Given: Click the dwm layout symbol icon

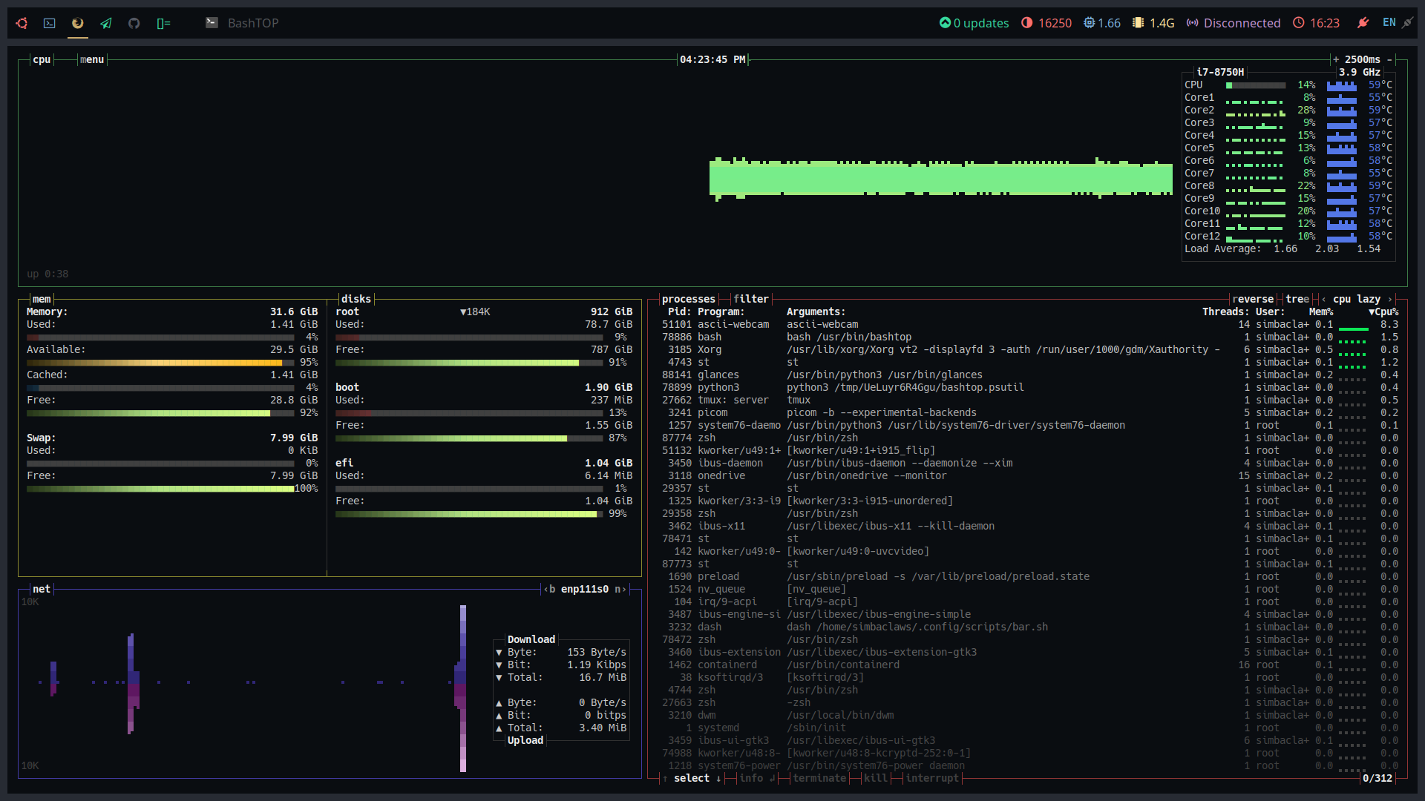Looking at the screenshot, I should (x=163, y=23).
